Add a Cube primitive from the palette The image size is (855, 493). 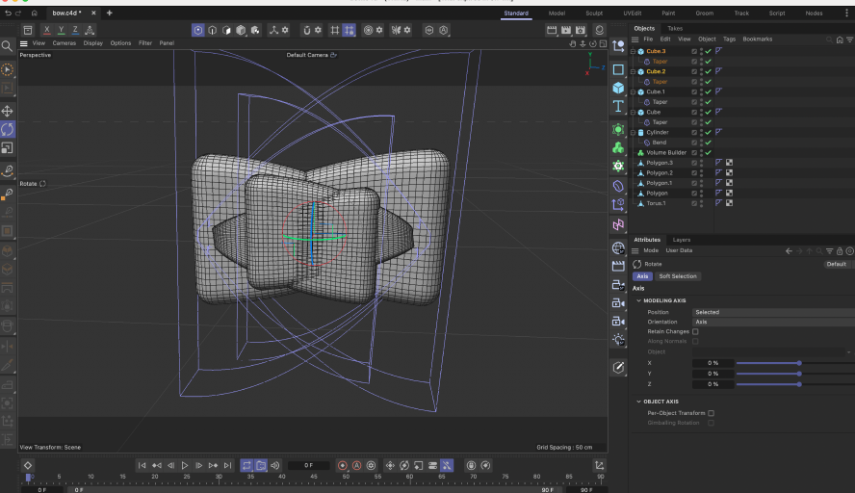(618, 88)
